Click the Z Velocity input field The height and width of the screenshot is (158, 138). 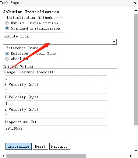[56, 116]
